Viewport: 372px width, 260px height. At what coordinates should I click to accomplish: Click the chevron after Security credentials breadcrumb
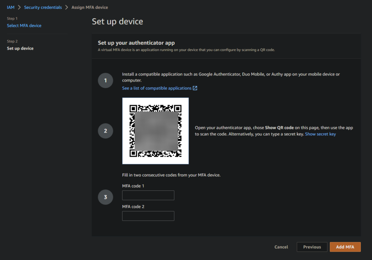point(66,7)
